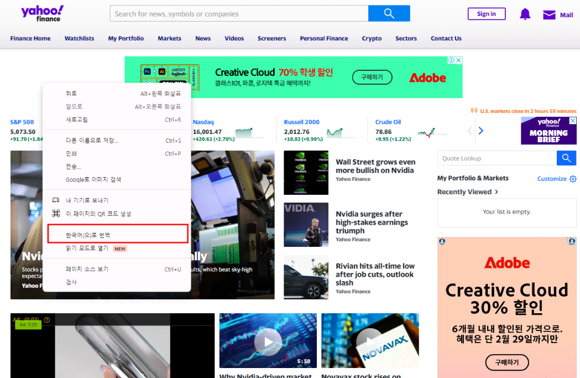Click the Quote Lookup input field

click(x=497, y=158)
